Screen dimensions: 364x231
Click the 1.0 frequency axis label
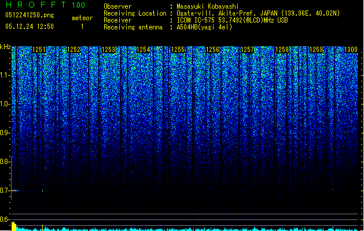point(5,104)
